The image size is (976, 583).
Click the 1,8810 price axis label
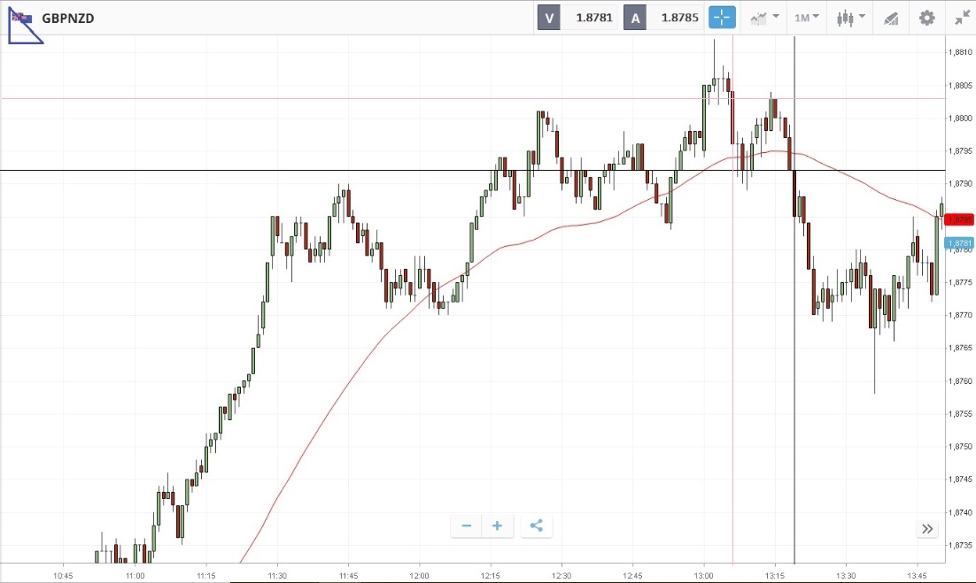point(960,52)
